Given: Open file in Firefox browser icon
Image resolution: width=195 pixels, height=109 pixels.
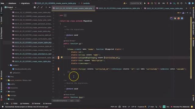Looking at the screenshot, I should 179,18.
